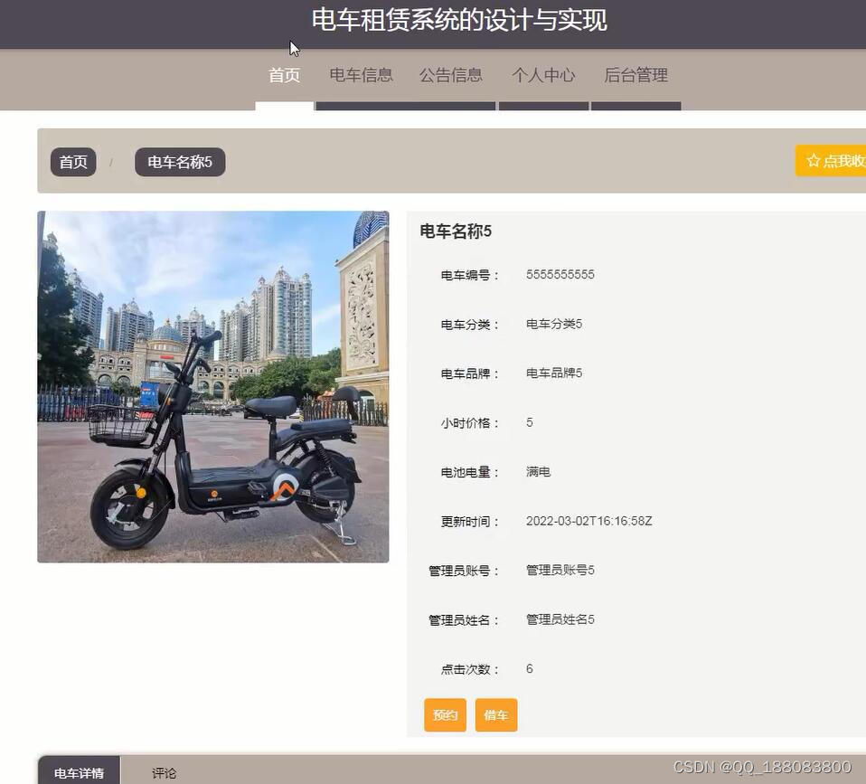Screen dimensions: 866x784
Task: Switch to the 评论 comments tab
Action: click(165, 773)
